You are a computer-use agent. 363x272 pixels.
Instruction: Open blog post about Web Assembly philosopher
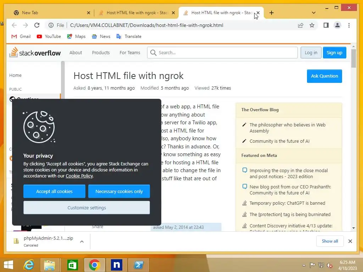[x=287, y=127]
